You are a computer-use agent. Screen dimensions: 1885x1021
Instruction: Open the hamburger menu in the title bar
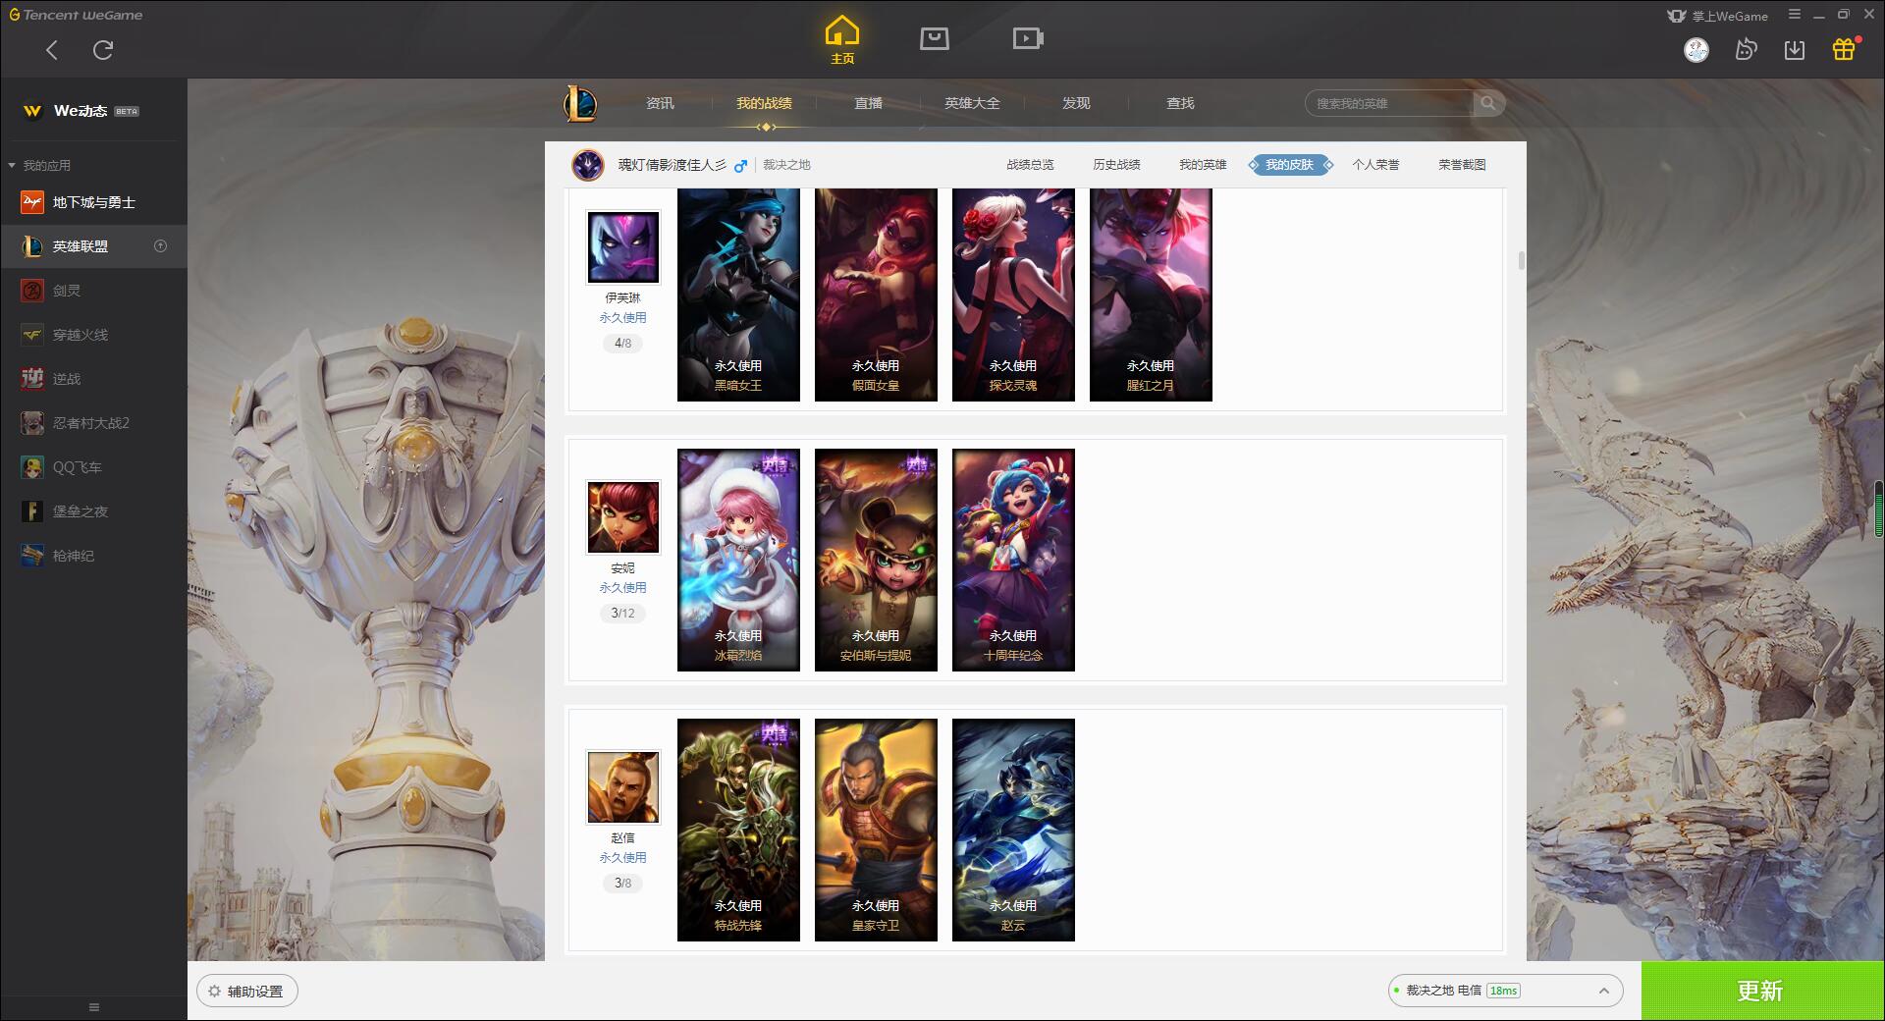(1795, 15)
